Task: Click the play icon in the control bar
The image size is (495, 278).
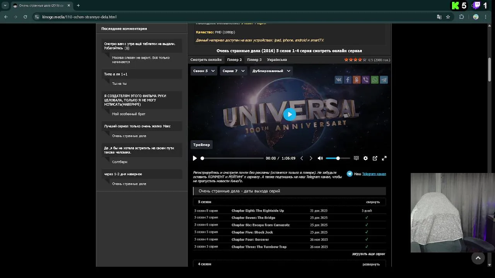Action: 195,158
